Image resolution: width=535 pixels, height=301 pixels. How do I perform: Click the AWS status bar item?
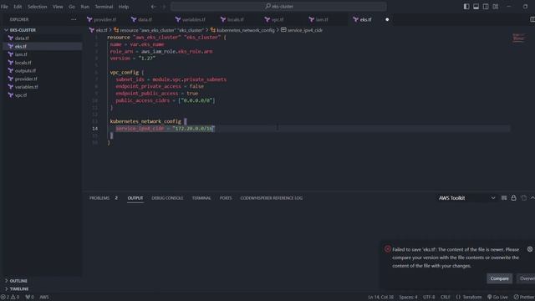(44, 298)
